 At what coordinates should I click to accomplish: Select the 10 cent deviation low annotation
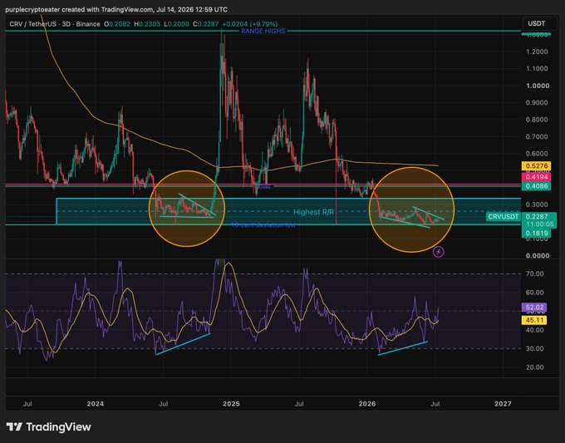pyautogui.click(x=263, y=225)
